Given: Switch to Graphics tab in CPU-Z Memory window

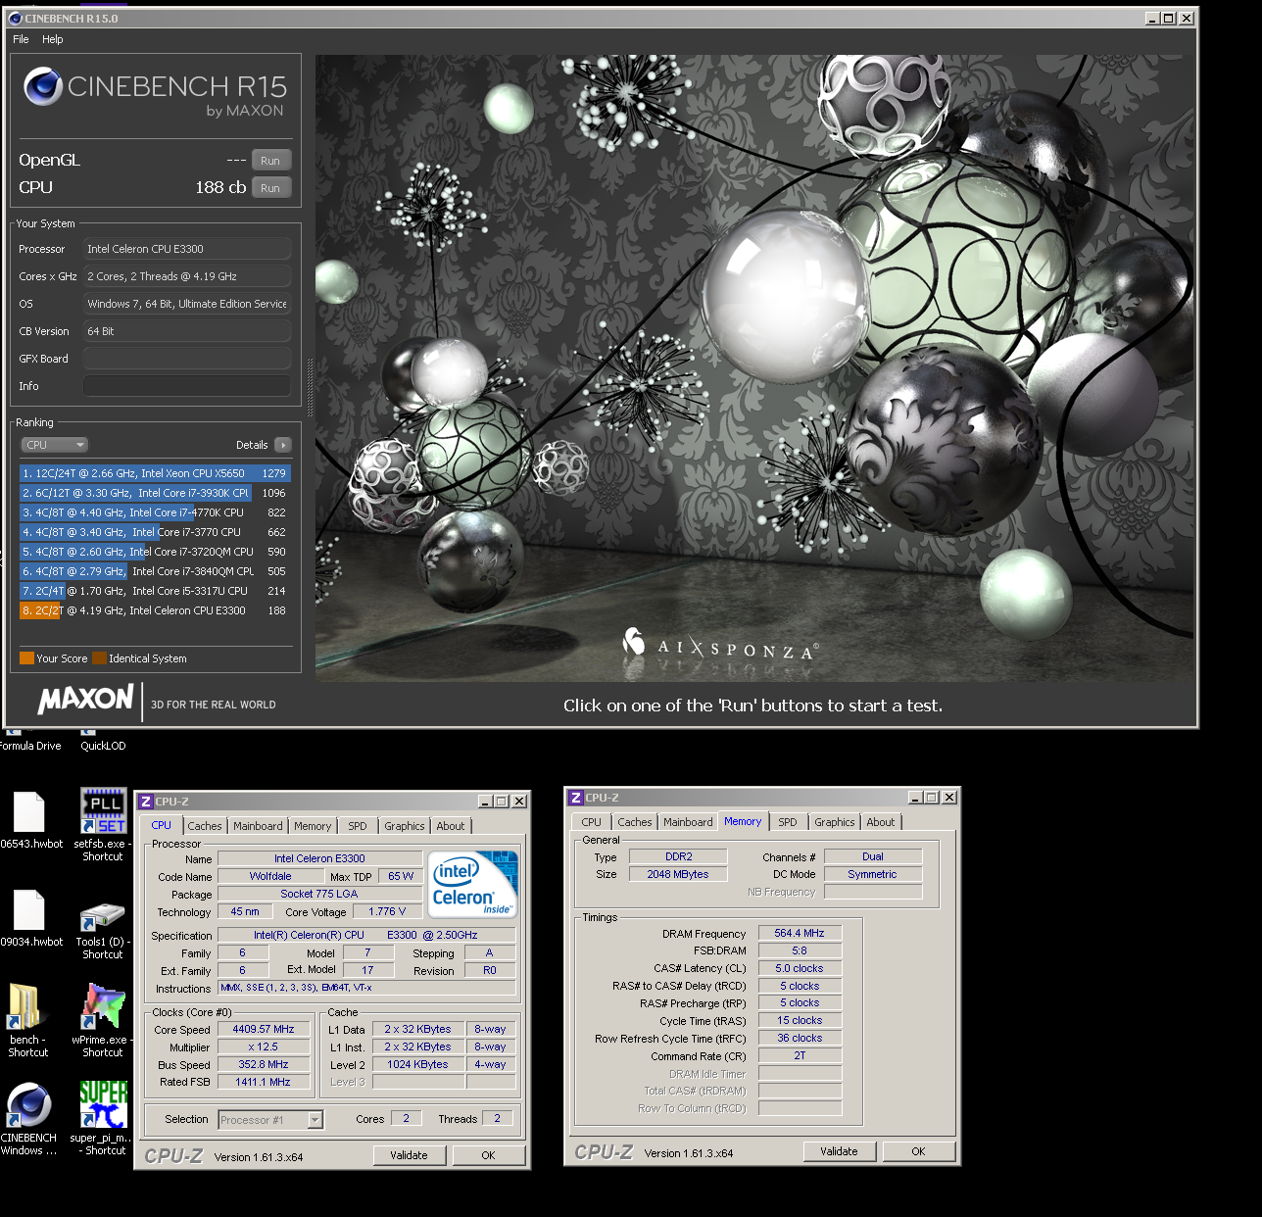Looking at the screenshot, I should 835,822.
